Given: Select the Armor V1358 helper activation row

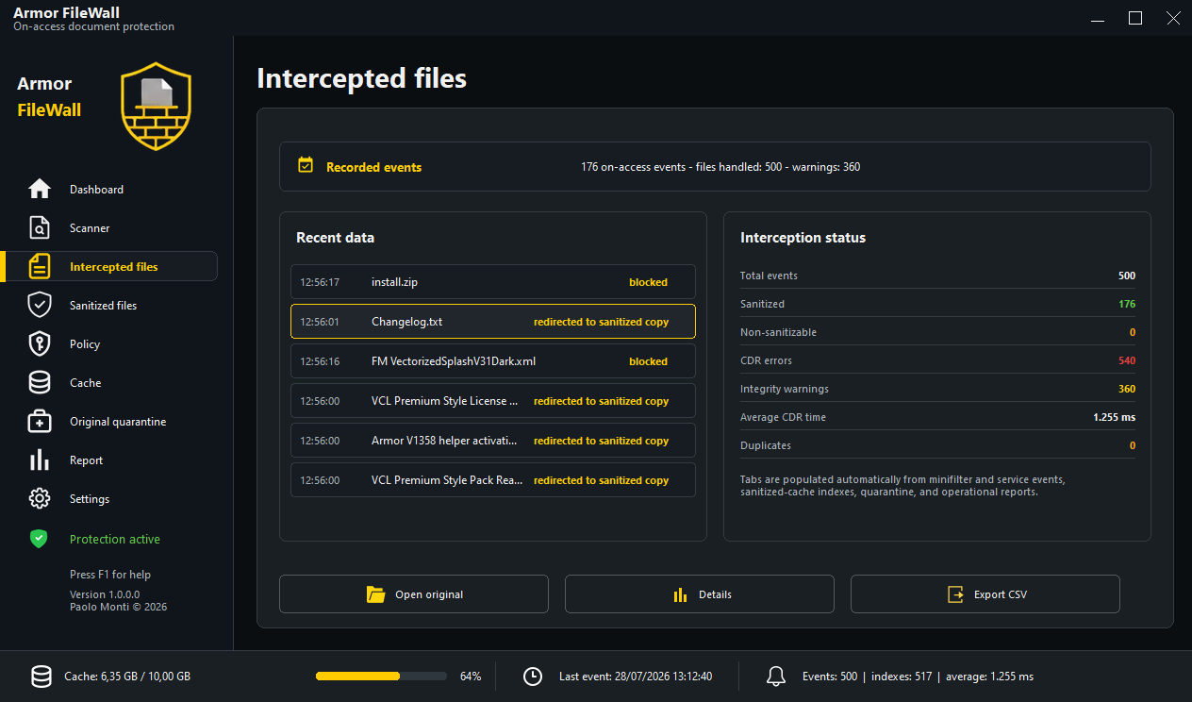Looking at the screenshot, I should click(493, 441).
